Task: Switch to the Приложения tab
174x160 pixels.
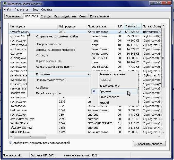Action: 14,16
